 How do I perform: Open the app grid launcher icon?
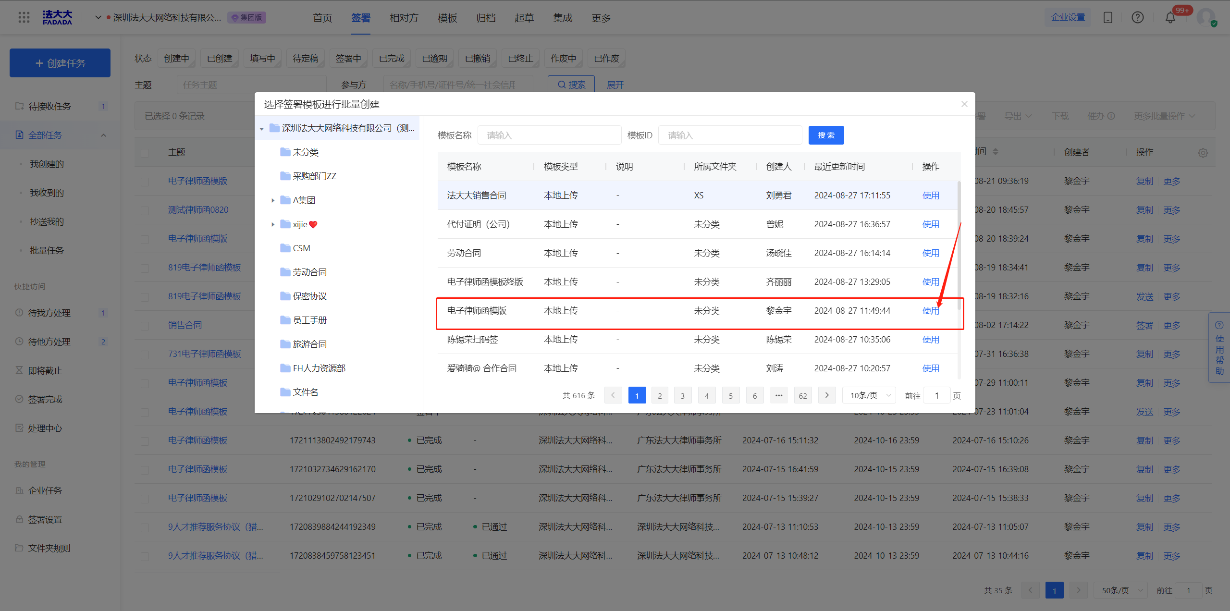coord(24,17)
